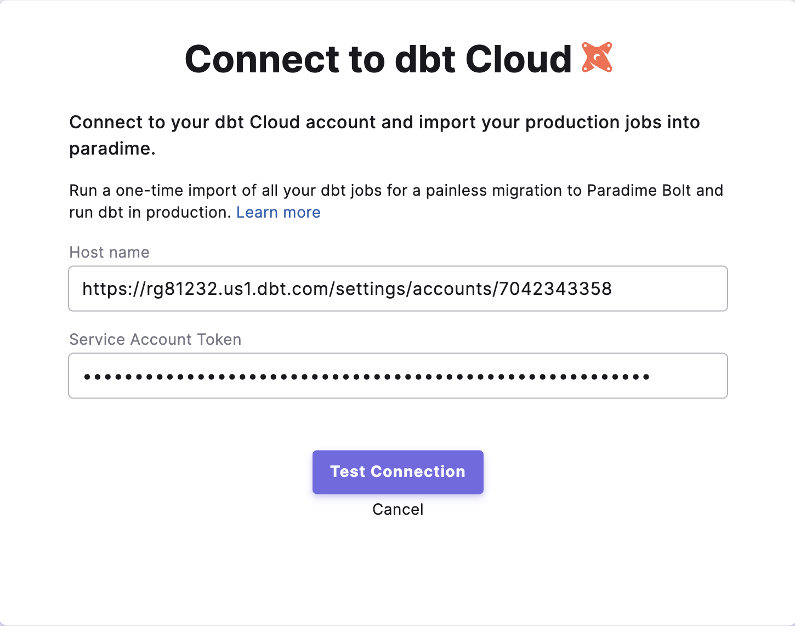Click the one-time import description paragraph
The height and width of the screenshot is (626, 795).
coord(396,191)
